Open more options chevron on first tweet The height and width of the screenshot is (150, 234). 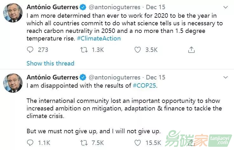tap(226, 7)
